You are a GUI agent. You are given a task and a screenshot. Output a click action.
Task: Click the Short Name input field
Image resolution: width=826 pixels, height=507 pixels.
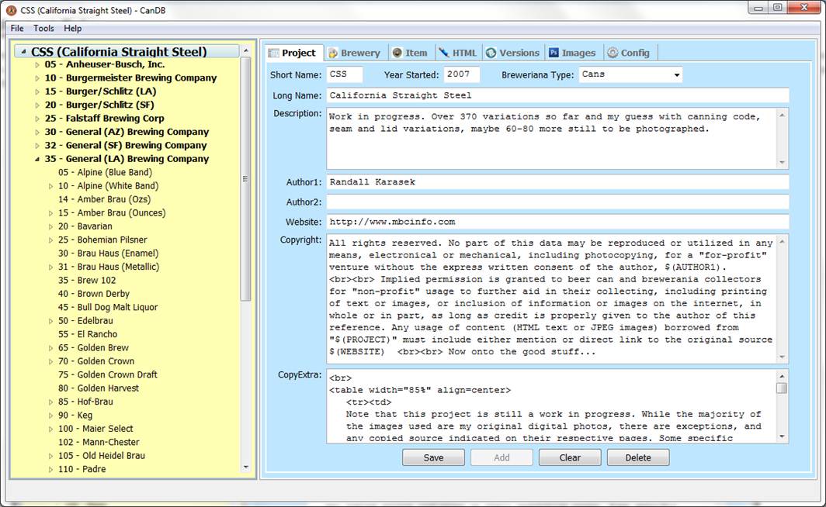(x=345, y=74)
